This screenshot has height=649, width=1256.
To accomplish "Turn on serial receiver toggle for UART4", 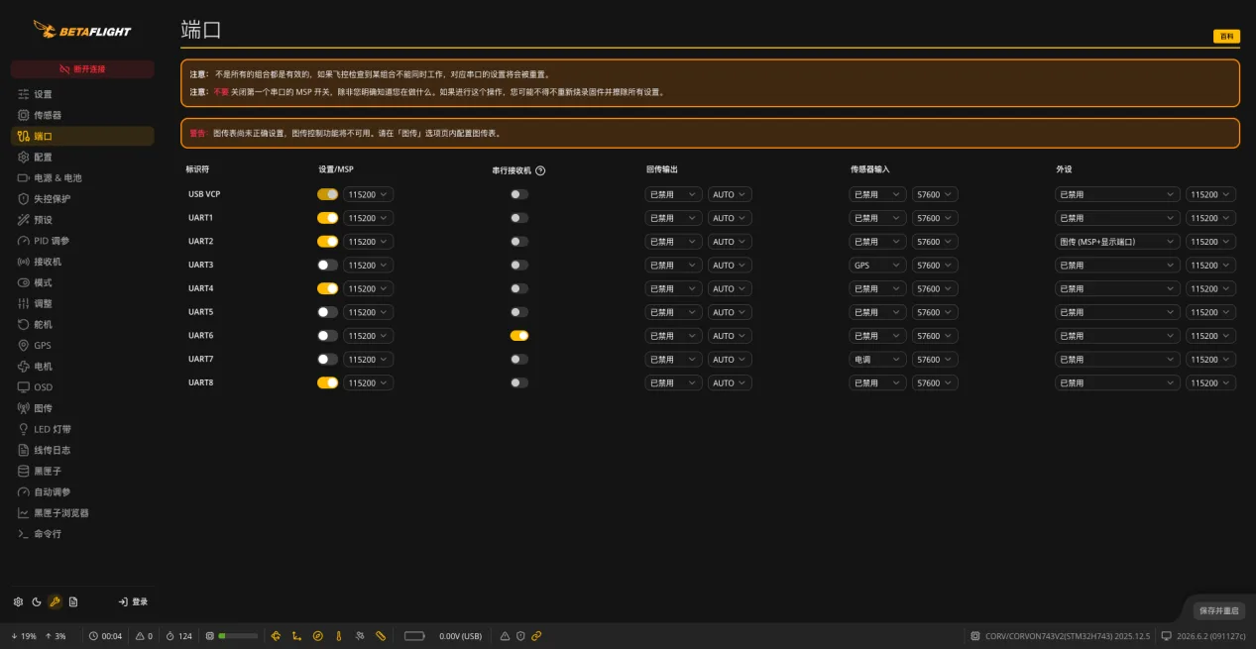I will 519,288.
